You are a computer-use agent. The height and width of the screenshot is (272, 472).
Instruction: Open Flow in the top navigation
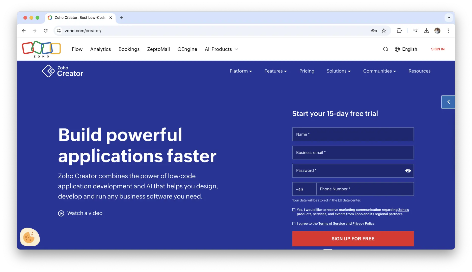[77, 49]
